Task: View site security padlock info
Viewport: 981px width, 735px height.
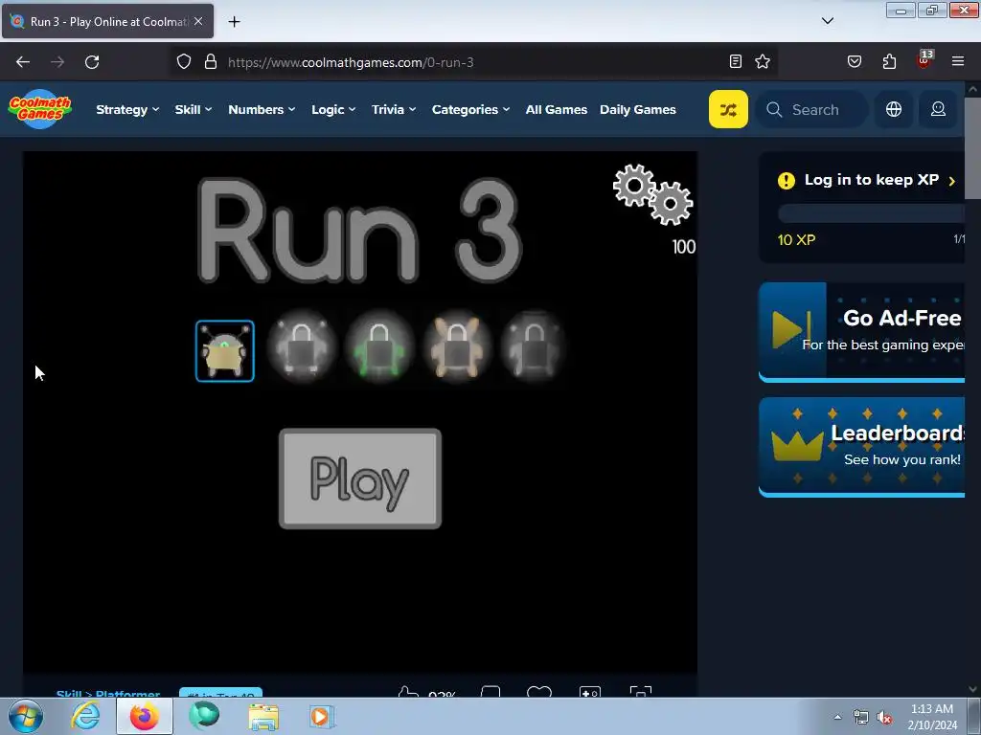Action: coord(211,62)
